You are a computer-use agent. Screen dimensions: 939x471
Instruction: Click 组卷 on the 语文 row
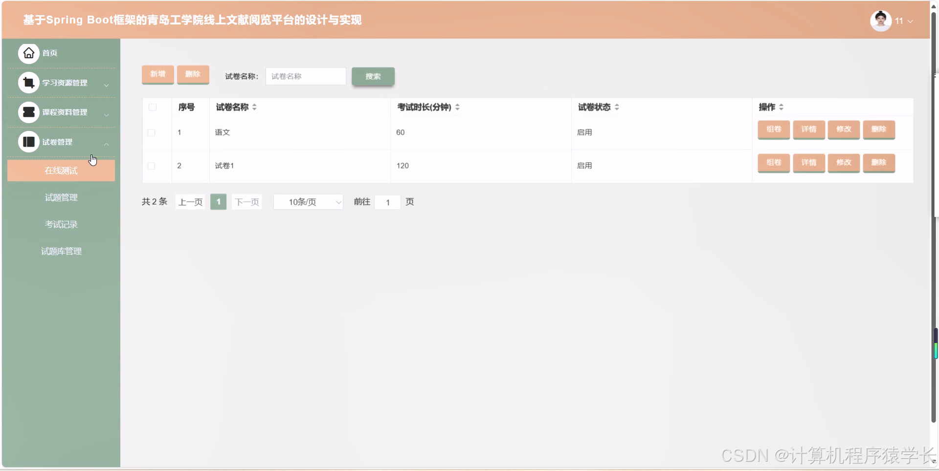pyautogui.click(x=774, y=130)
